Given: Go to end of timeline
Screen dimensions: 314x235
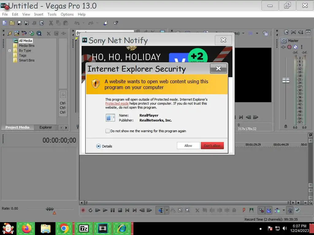Looking at the screenshot, I should point(135,210).
